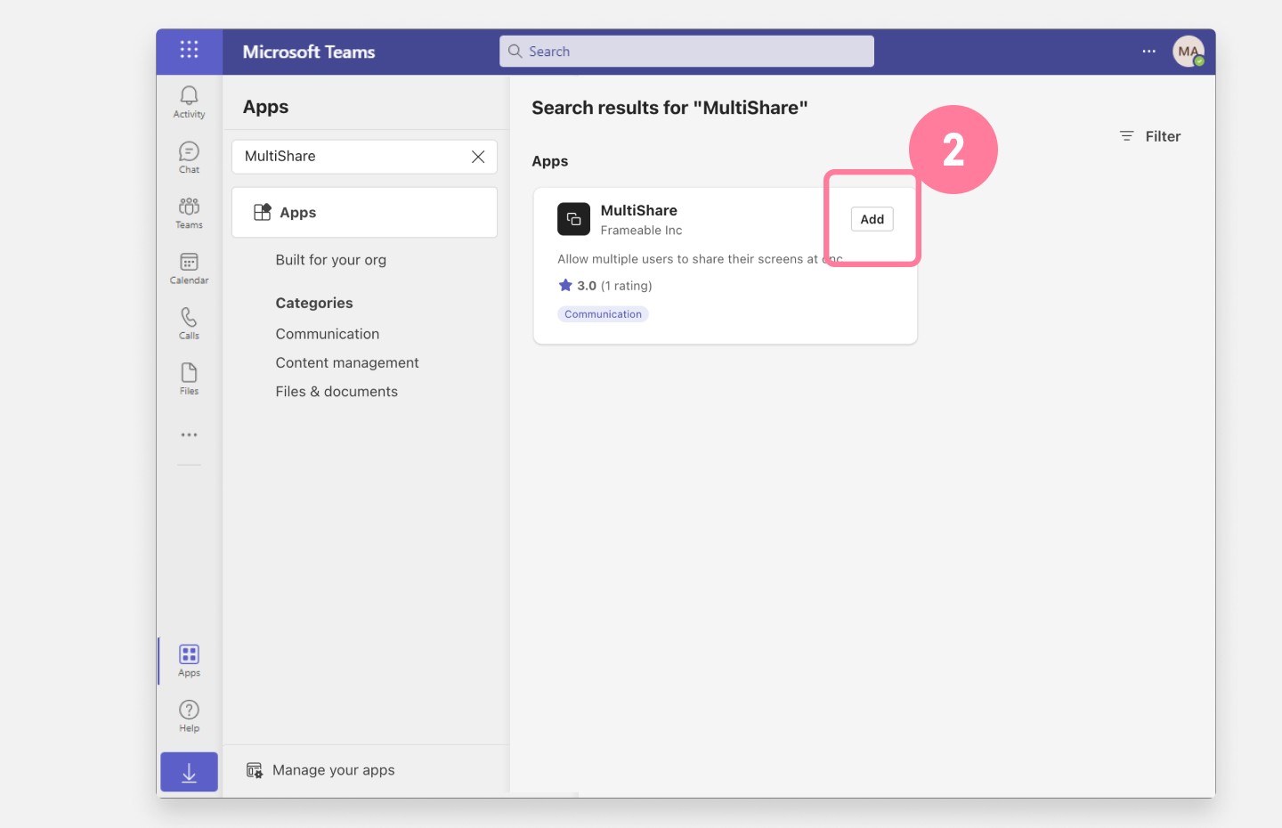Open the top-right more options ellipsis
The height and width of the screenshot is (828, 1282).
pos(1148,51)
